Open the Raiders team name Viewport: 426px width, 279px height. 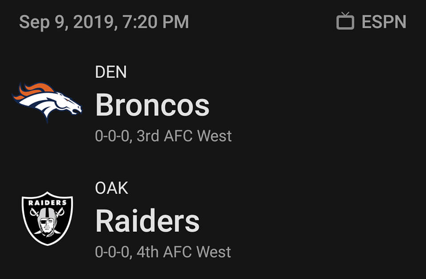pyautogui.click(x=147, y=221)
